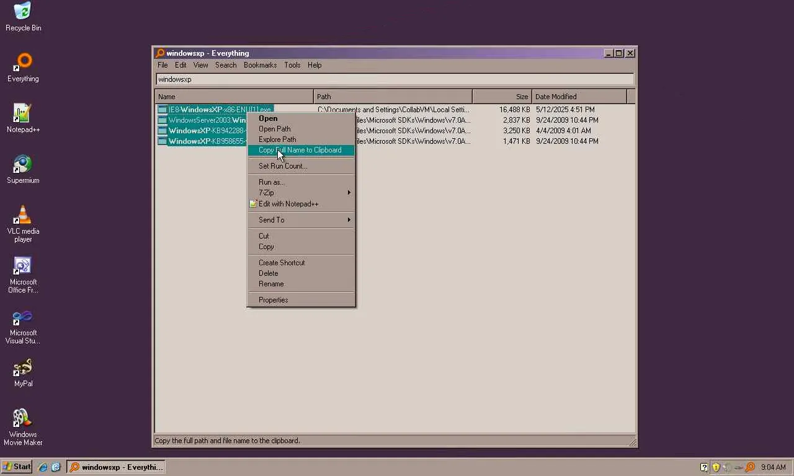Sort by the Date Modified column header
794x476 pixels.
580,97
